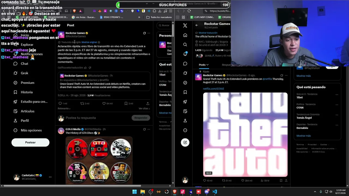Click Mostrar más under Qué está pasando, right window
Viewport: 349px width, 196px height.
[303, 136]
